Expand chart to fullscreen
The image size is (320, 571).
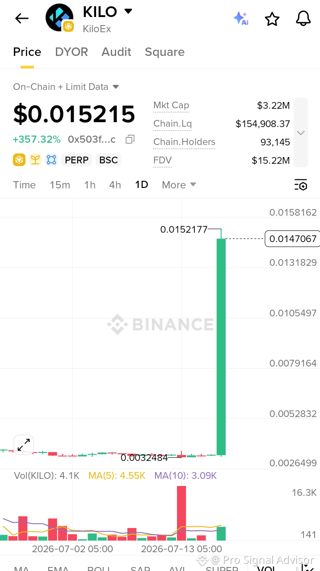[24, 445]
